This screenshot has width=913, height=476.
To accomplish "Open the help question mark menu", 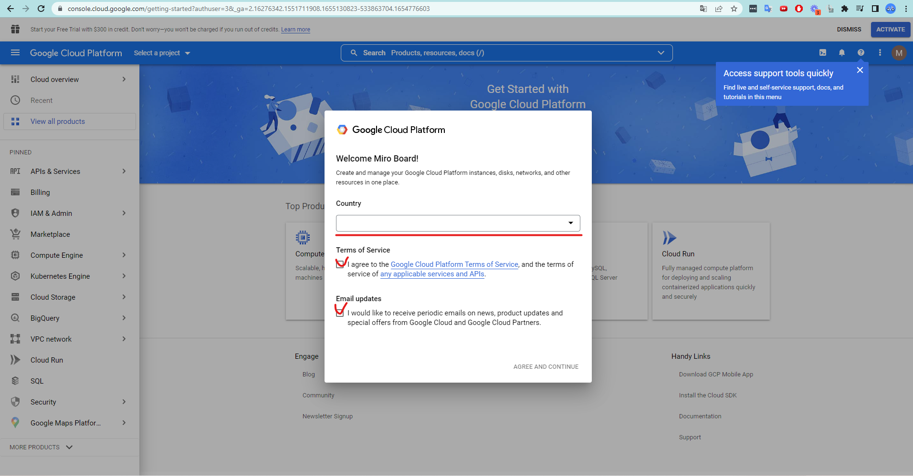I will click(x=861, y=53).
